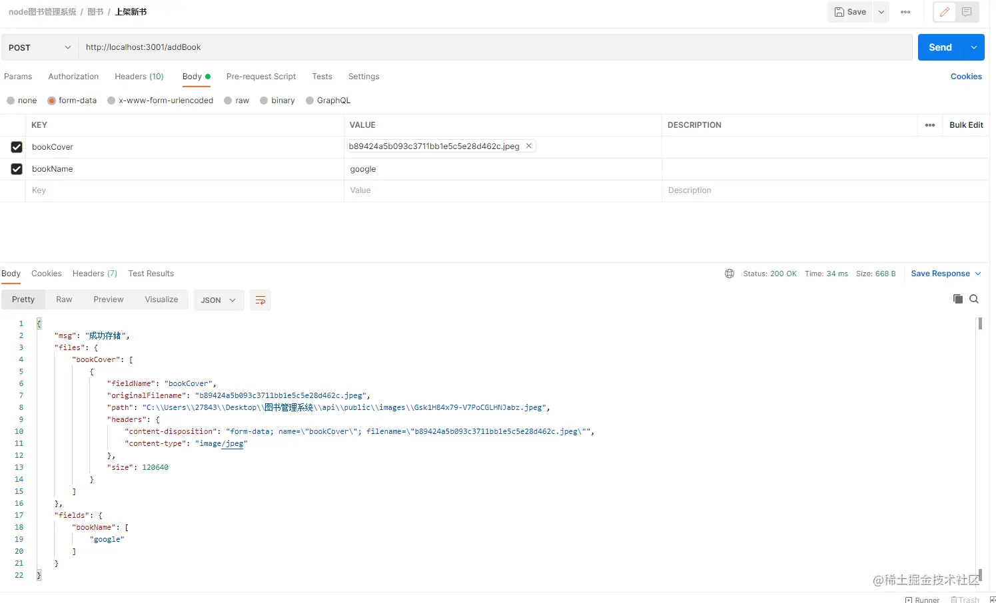The height and width of the screenshot is (603, 996).
Task: Select the binary body type
Action: point(277,100)
